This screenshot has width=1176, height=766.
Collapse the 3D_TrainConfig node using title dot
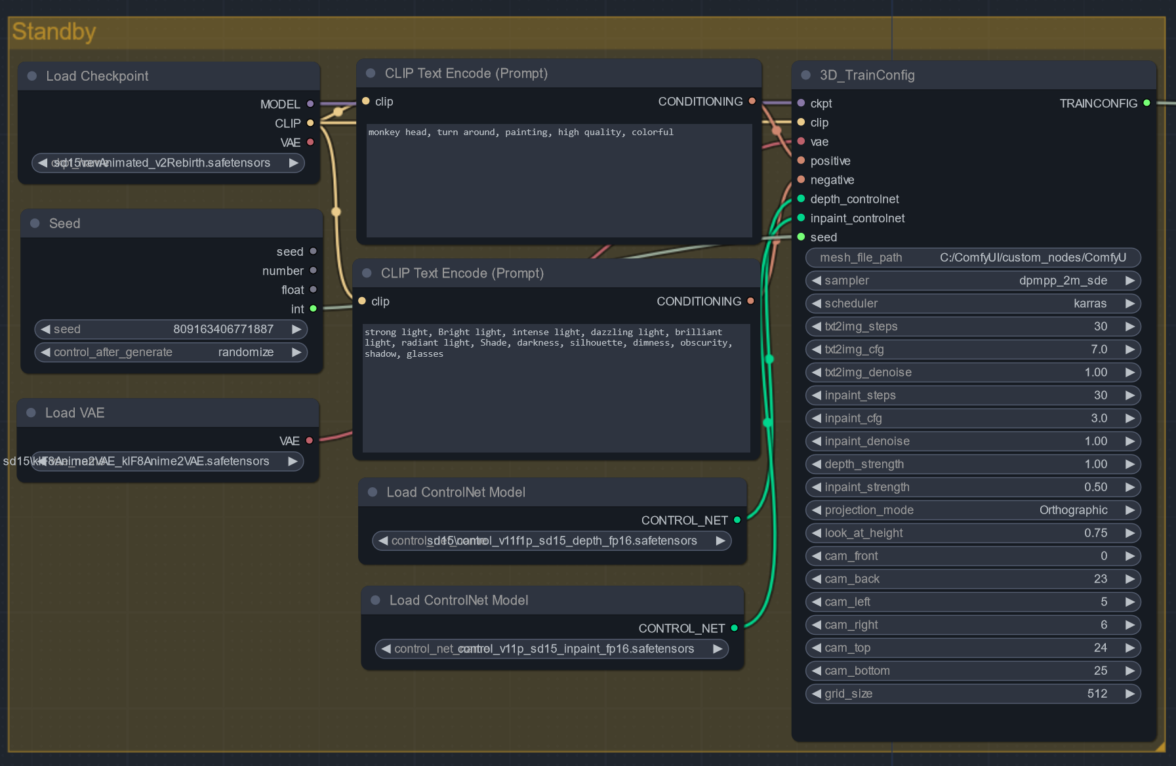[x=805, y=75]
